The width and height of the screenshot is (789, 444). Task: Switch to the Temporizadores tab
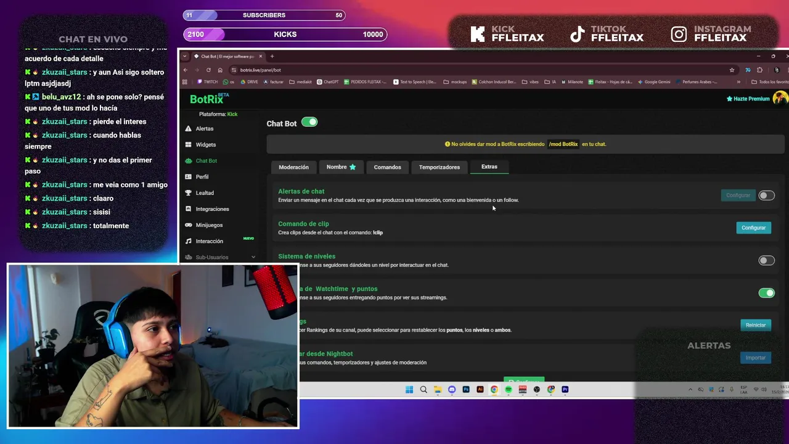439,167
